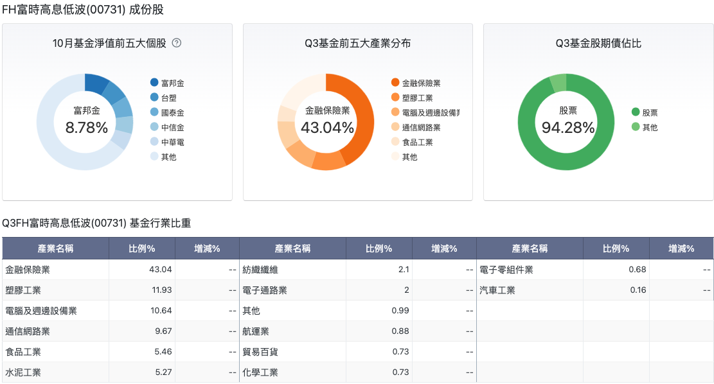Click the darkest blue 富邦金 donut slice

pyautogui.click(x=94, y=82)
